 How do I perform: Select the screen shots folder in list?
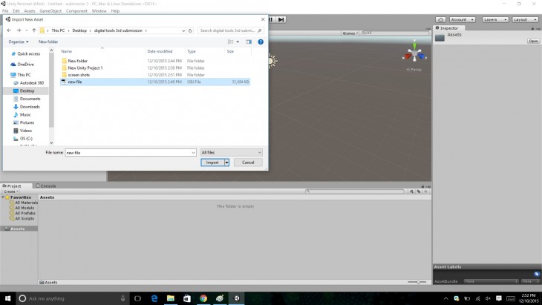pyautogui.click(x=78, y=75)
